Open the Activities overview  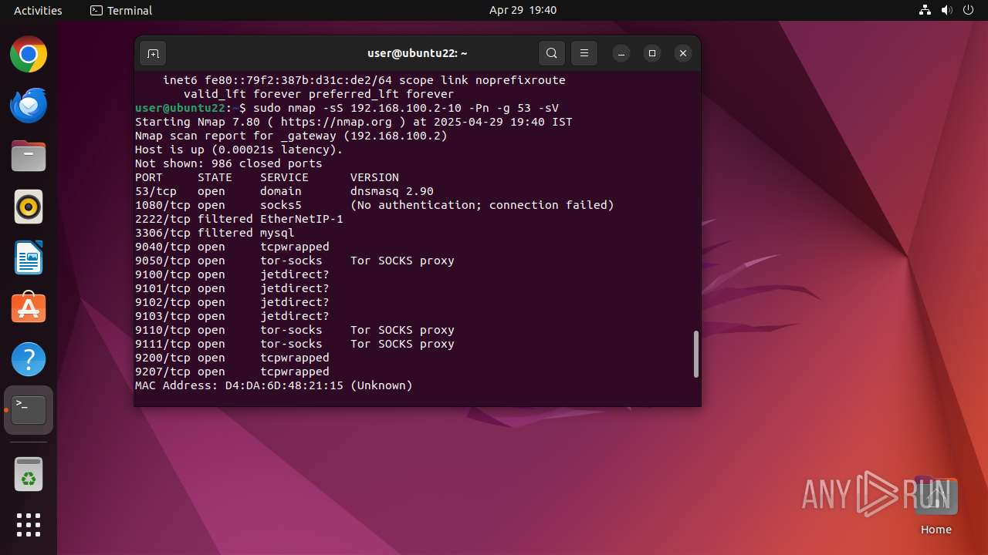click(x=38, y=10)
